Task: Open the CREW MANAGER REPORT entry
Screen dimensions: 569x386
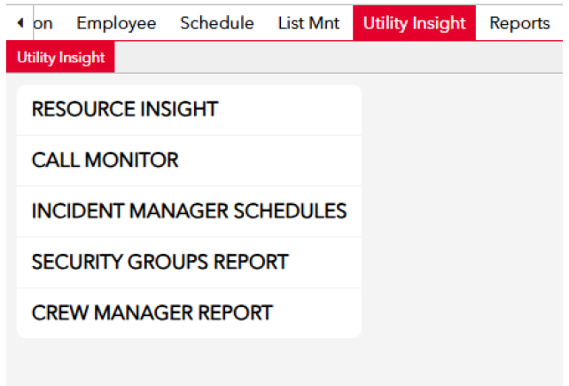Action: pyautogui.click(x=189, y=313)
